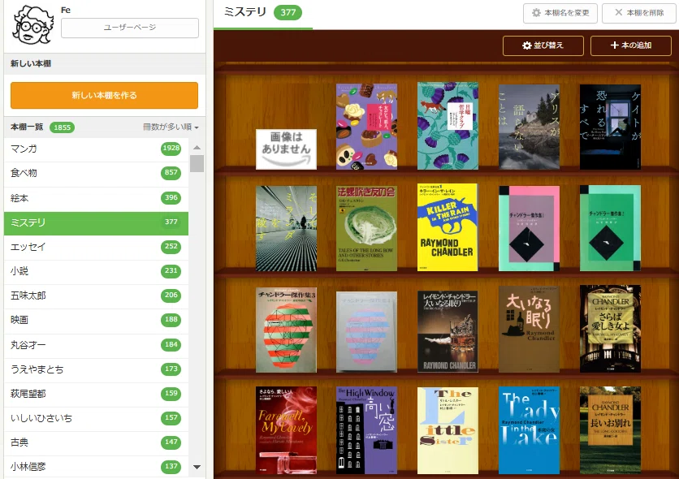The height and width of the screenshot is (479, 679).
Task: Select the エッセイ shelf
Action: (96, 247)
